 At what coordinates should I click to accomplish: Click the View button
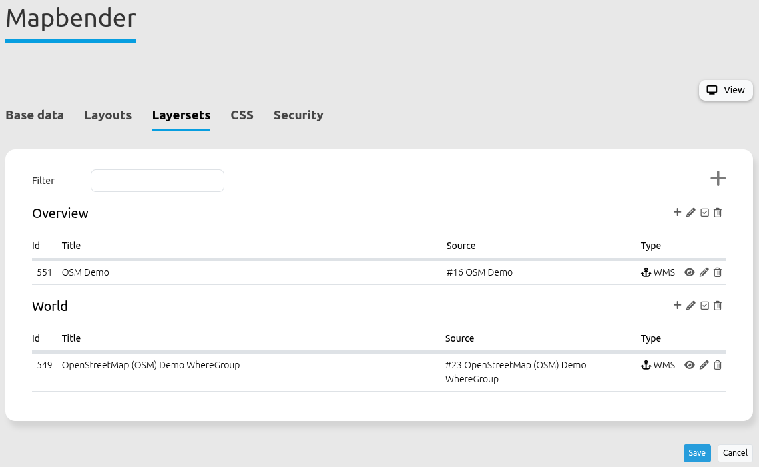pos(726,90)
